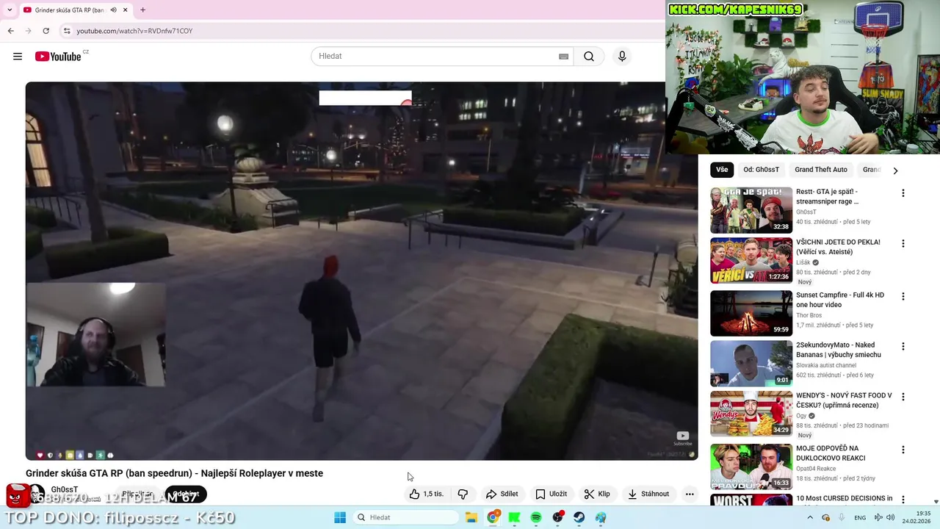The image size is (940, 529).
Task: Toggle subscription with the Odebírat button
Action: click(186, 494)
